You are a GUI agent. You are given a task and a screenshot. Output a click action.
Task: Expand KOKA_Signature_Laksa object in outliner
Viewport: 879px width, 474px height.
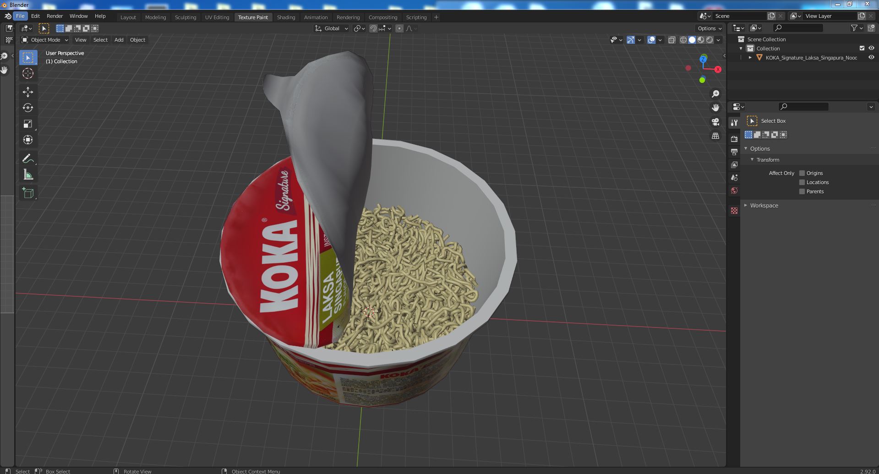pos(750,58)
